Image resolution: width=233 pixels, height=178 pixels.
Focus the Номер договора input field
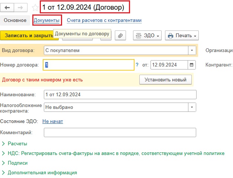tap(88, 65)
